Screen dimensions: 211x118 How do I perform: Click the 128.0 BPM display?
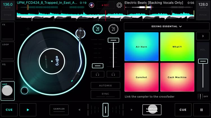click(x=203, y=6)
